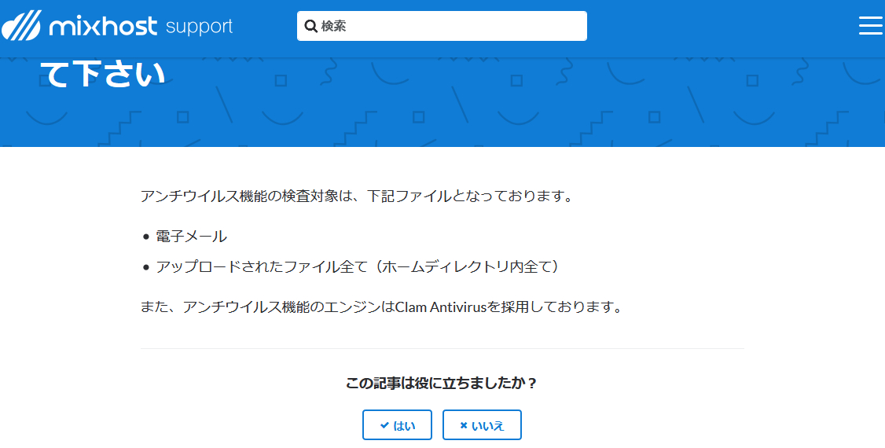Click the bullet dot before 電子メール
Screen dimensions: 885x448
[146, 237]
